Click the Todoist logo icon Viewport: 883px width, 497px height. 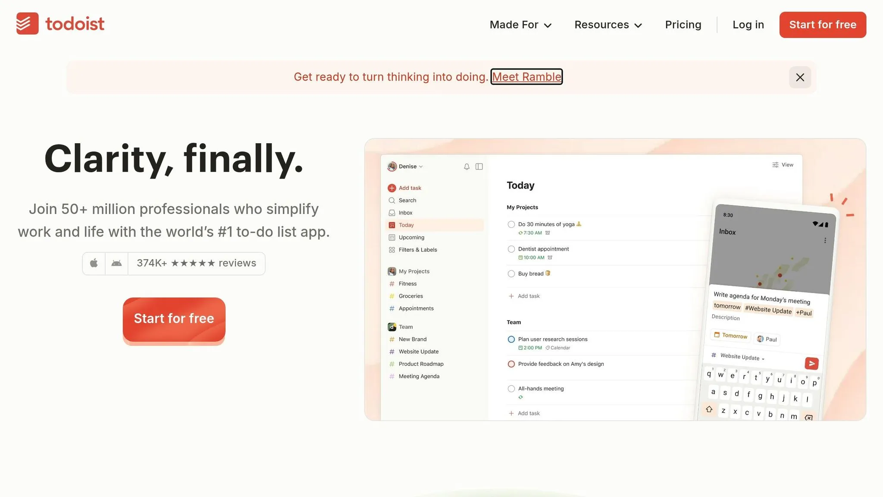[28, 23]
